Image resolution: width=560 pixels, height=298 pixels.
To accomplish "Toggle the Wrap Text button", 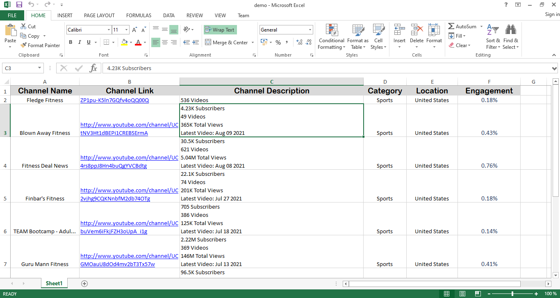I will pyautogui.click(x=220, y=30).
